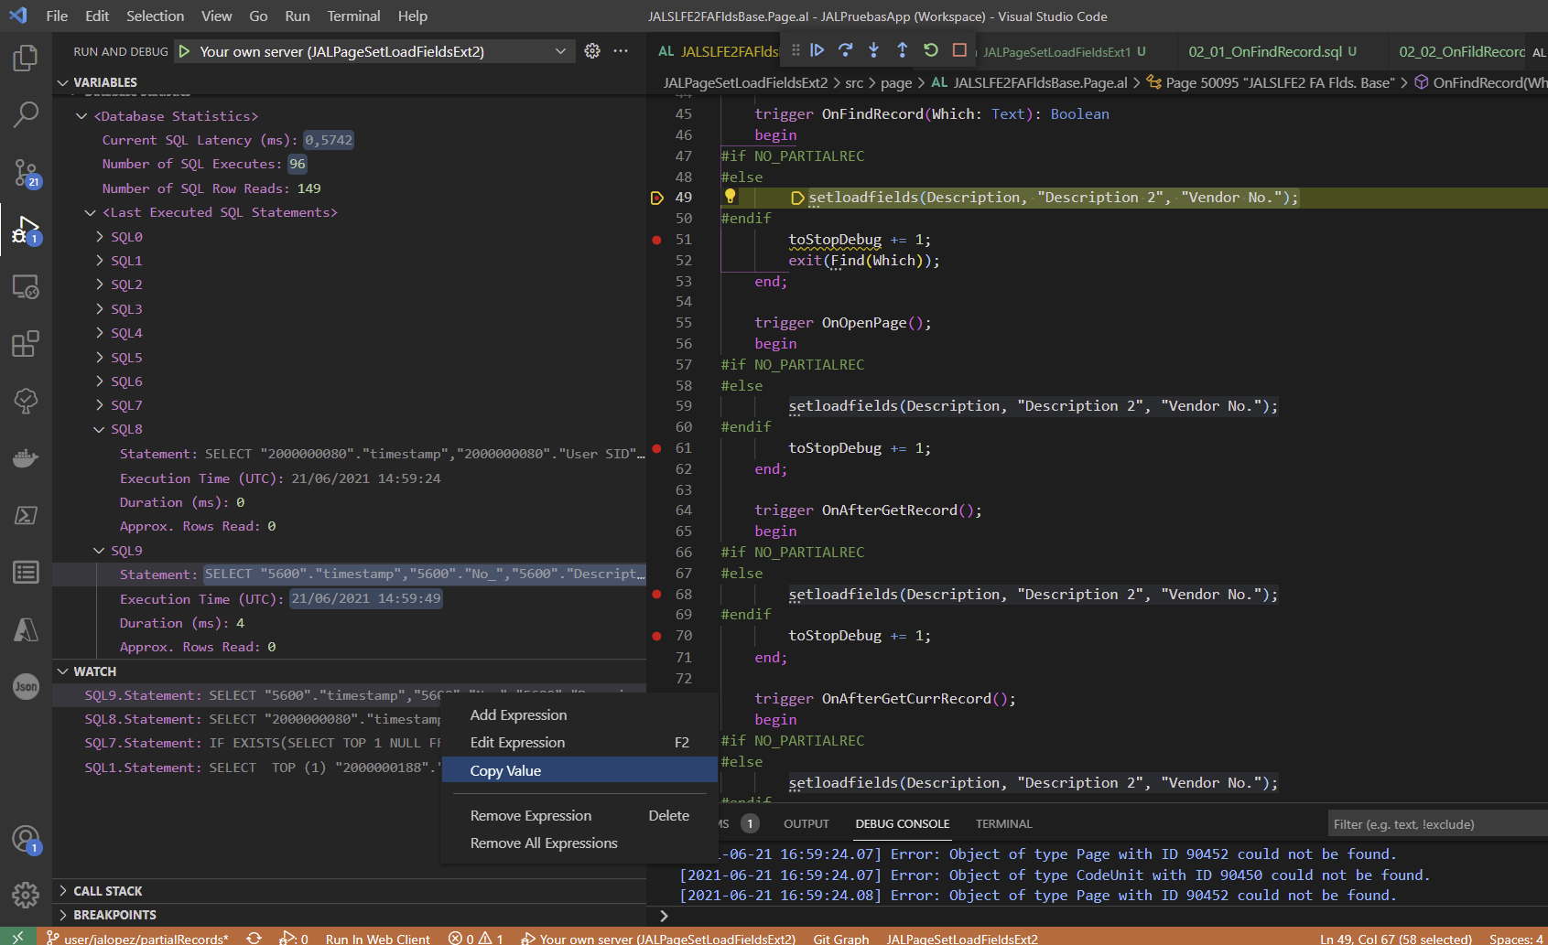1548x945 pixels.
Task: Collapse SQL9 node
Action: coord(100,551)
